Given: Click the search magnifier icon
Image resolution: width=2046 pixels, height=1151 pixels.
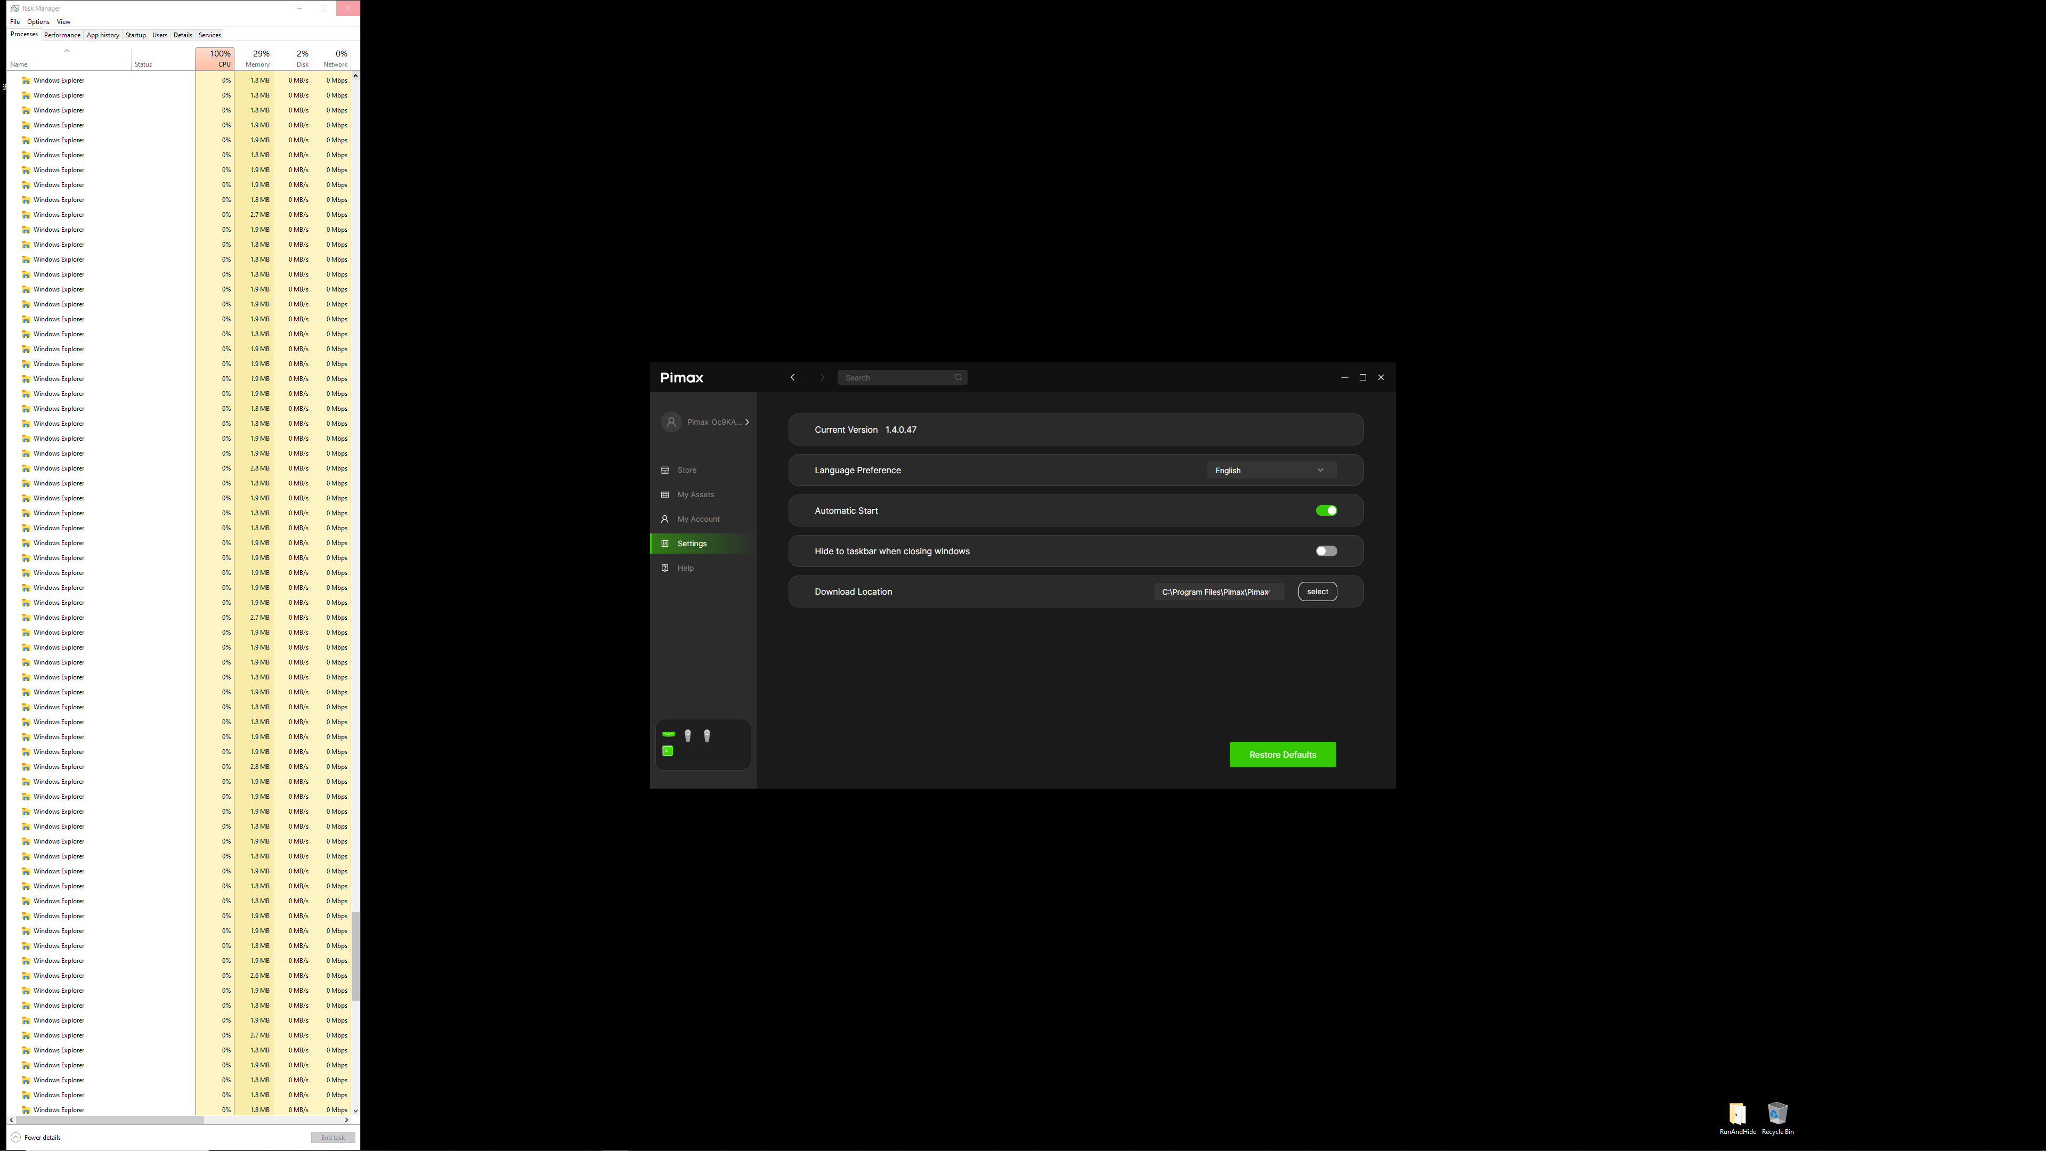Looking at the screenshot, I should pos(958,377).
